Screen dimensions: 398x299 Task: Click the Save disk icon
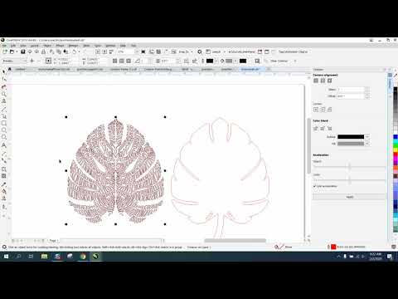pos(23,51)
